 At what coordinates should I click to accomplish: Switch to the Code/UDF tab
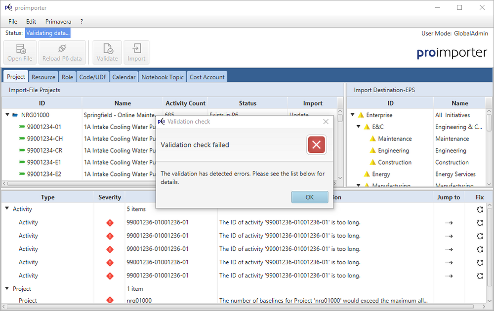pyautogui.click(x=93, y=77)
